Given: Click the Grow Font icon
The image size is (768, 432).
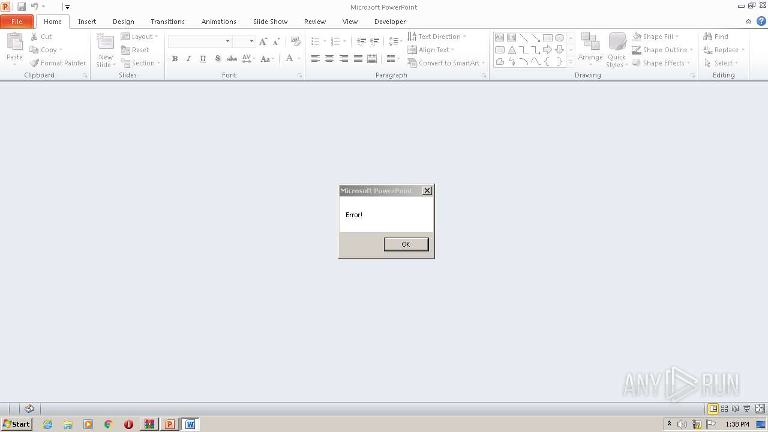Looking at the screenshot, I should [263, 41].
